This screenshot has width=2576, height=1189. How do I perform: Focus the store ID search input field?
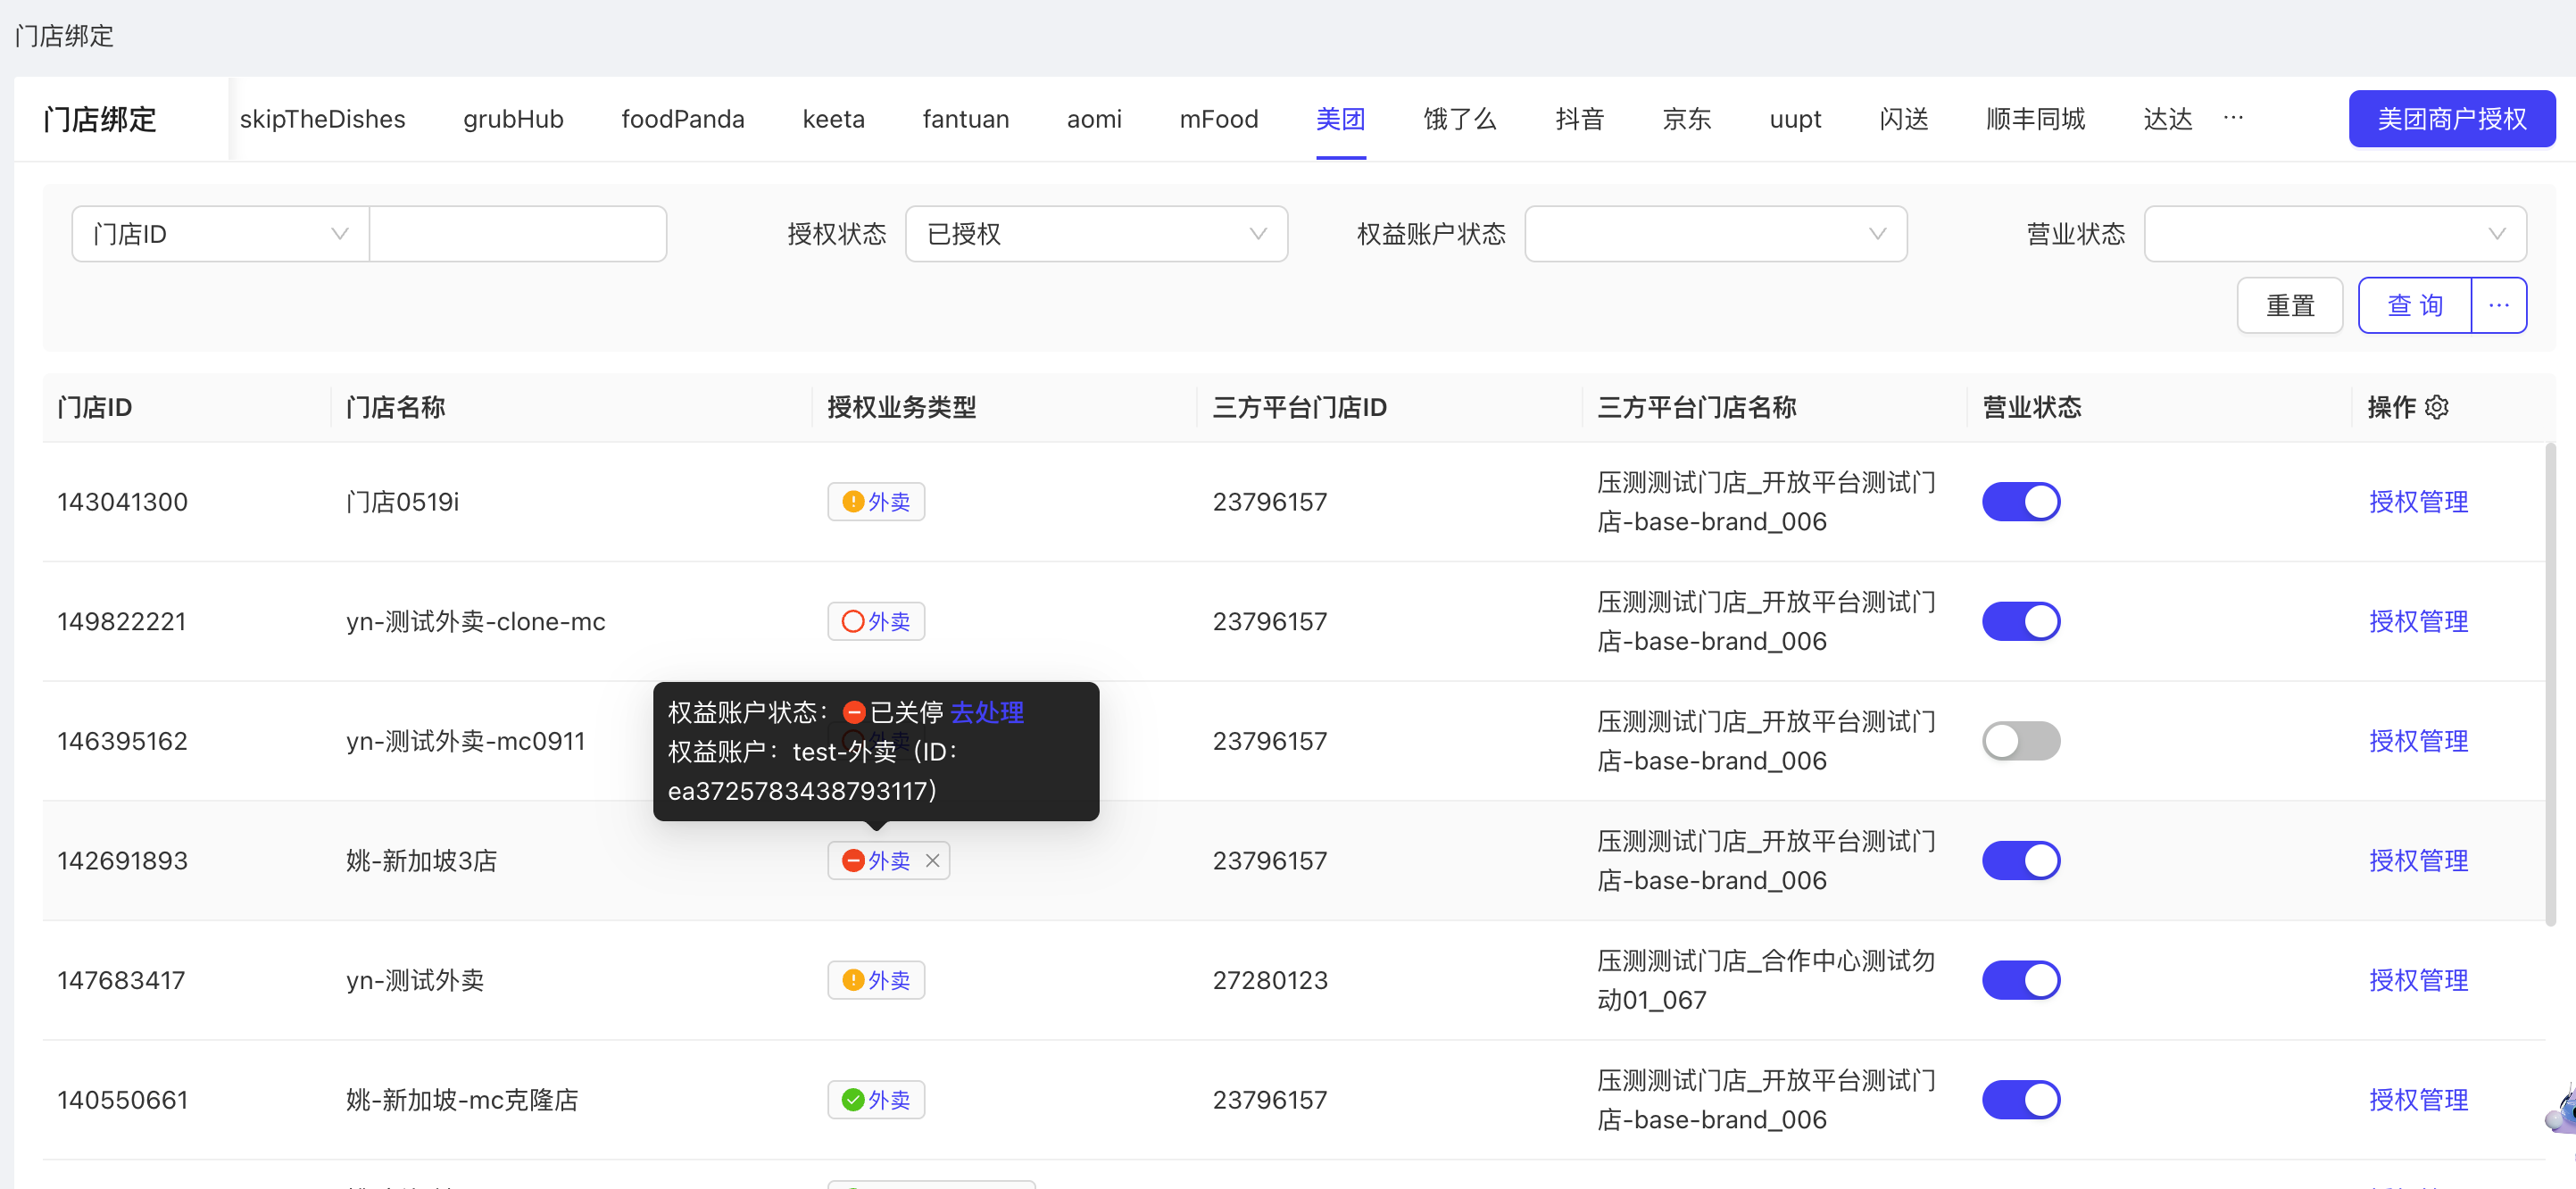pos(518,234)
